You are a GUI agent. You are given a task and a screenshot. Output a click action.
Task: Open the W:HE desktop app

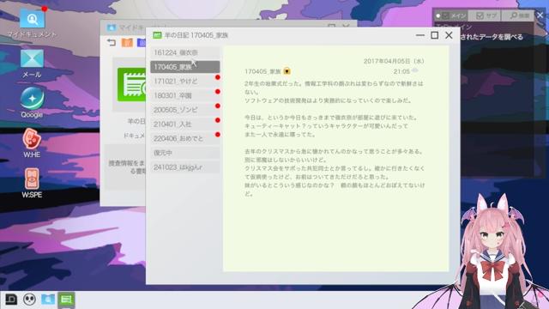[x=32, y=142]
